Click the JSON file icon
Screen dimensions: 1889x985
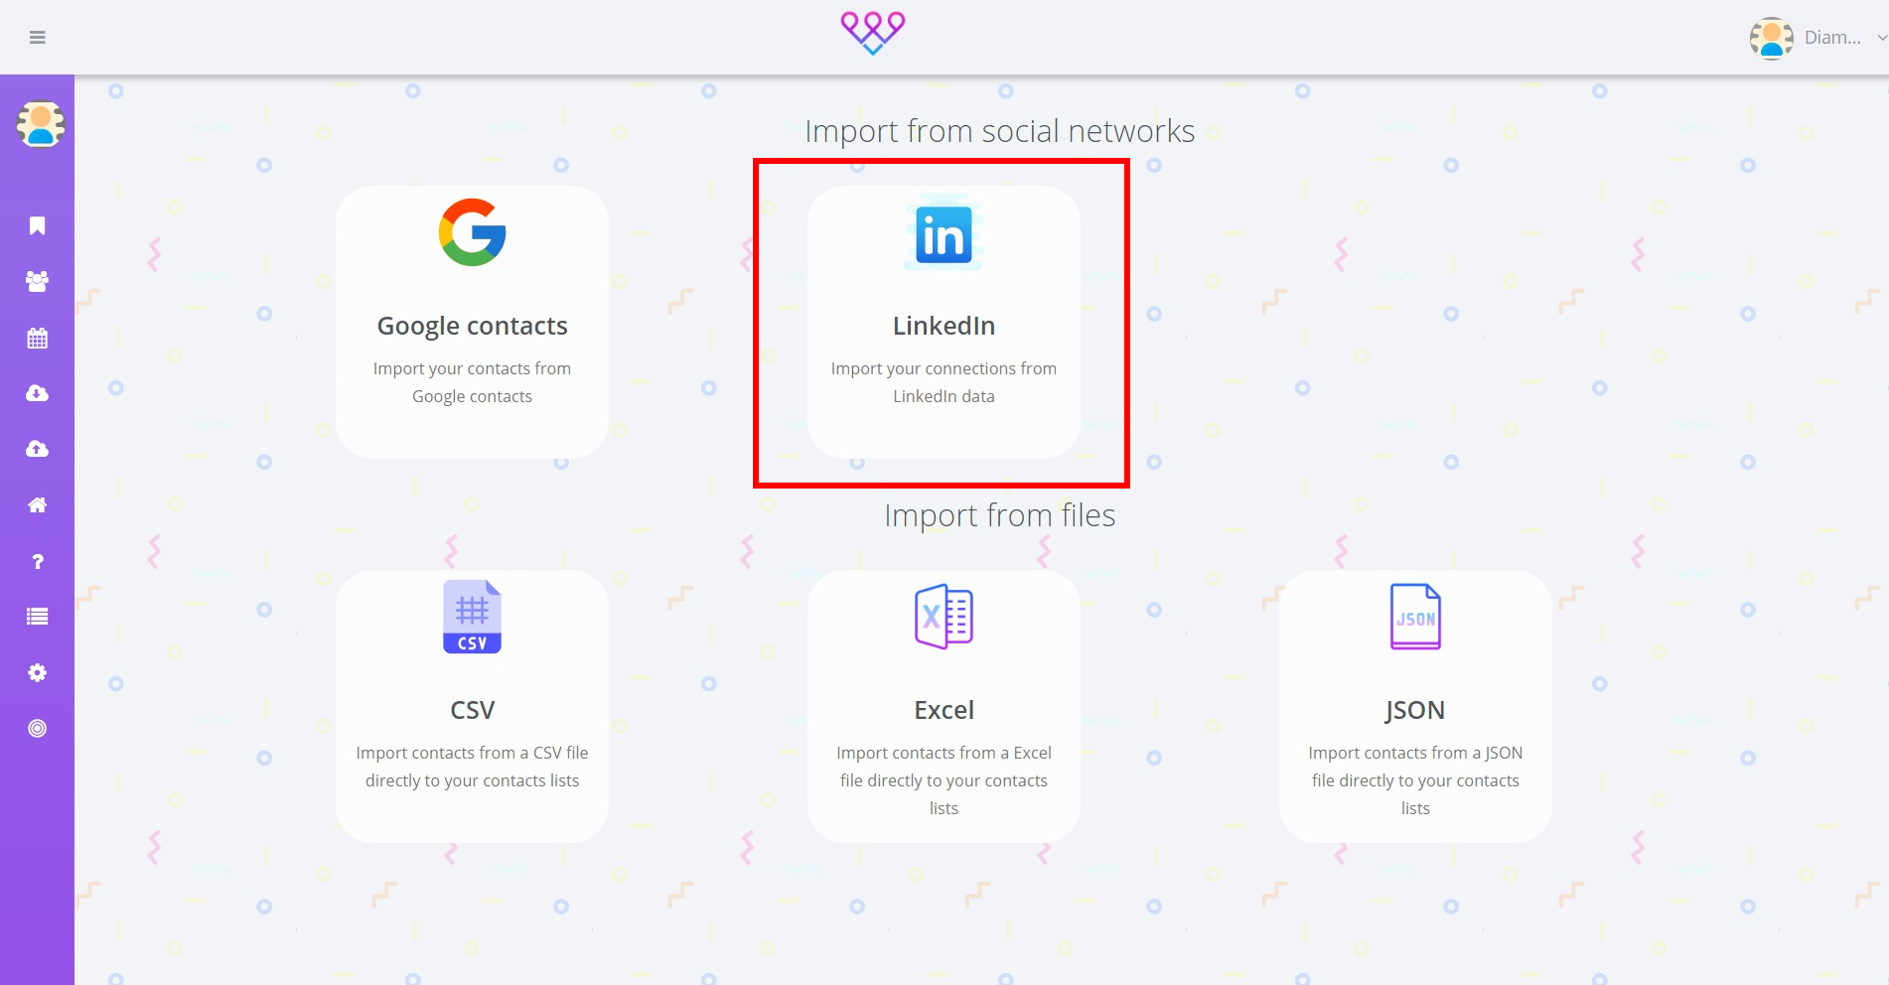pyautogui.click(x=1415, y=617)
